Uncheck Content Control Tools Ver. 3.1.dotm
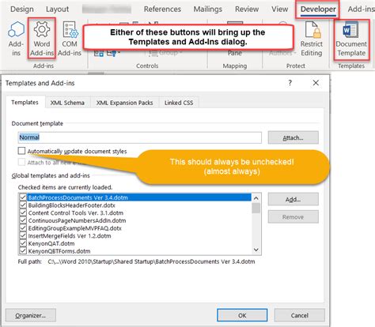Viewport: 375px width, 327px height. coord(23,212)
